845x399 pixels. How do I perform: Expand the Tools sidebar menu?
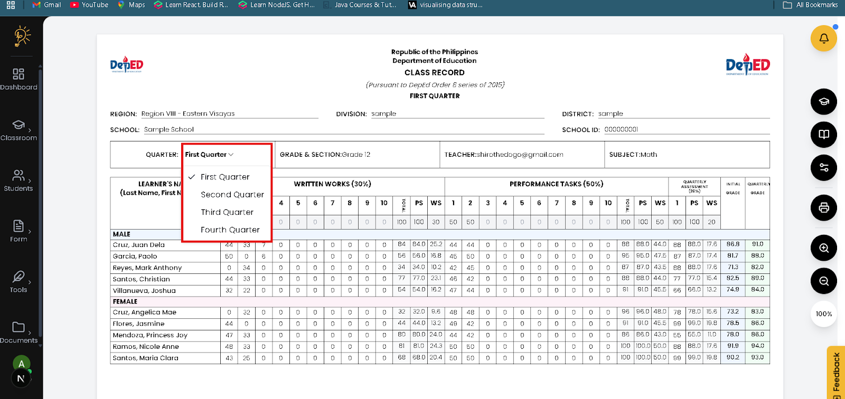[18, 282]
